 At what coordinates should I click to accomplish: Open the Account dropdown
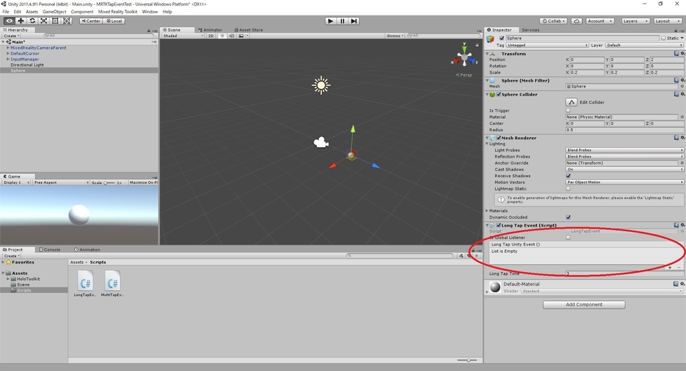click(600, 21)
